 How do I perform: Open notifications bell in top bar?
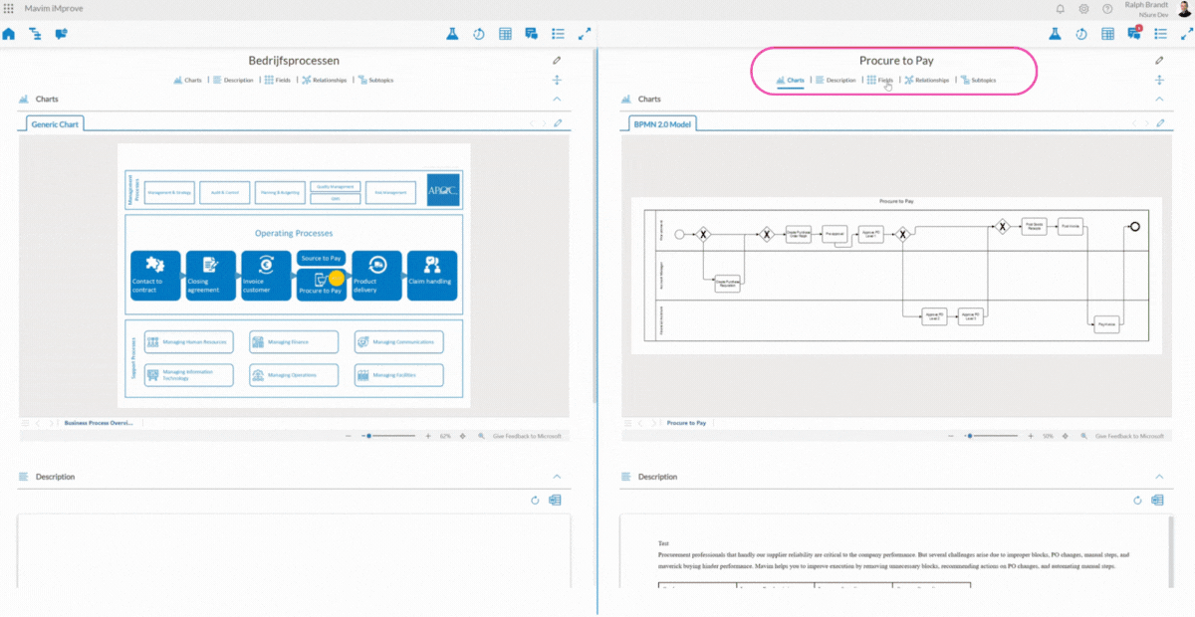coord(1060,9)
